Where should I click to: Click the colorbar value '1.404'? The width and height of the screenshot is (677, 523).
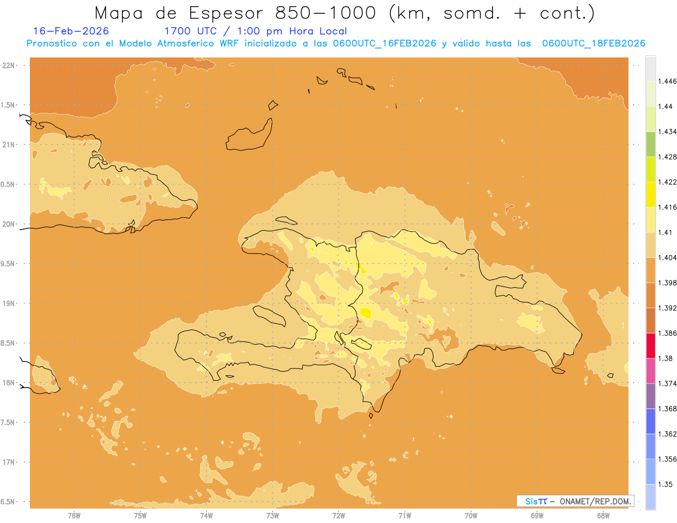click(669, 257)
